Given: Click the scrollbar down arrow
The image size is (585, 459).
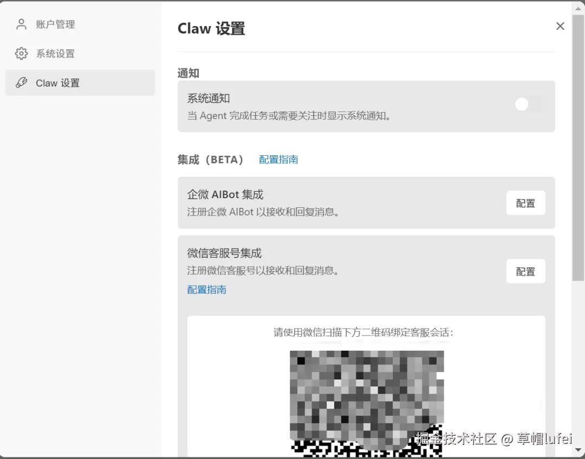Looking at the screenshot, I should 578,450.
